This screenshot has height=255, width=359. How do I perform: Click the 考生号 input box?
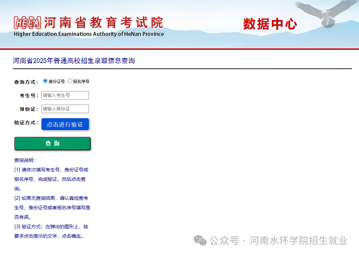click(x=65, y=95)
